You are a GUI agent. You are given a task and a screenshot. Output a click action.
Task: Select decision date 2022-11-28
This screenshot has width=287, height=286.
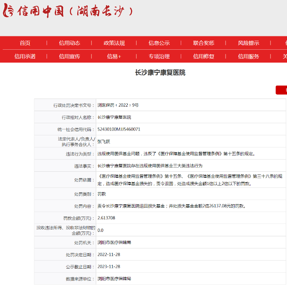(109, 254)
